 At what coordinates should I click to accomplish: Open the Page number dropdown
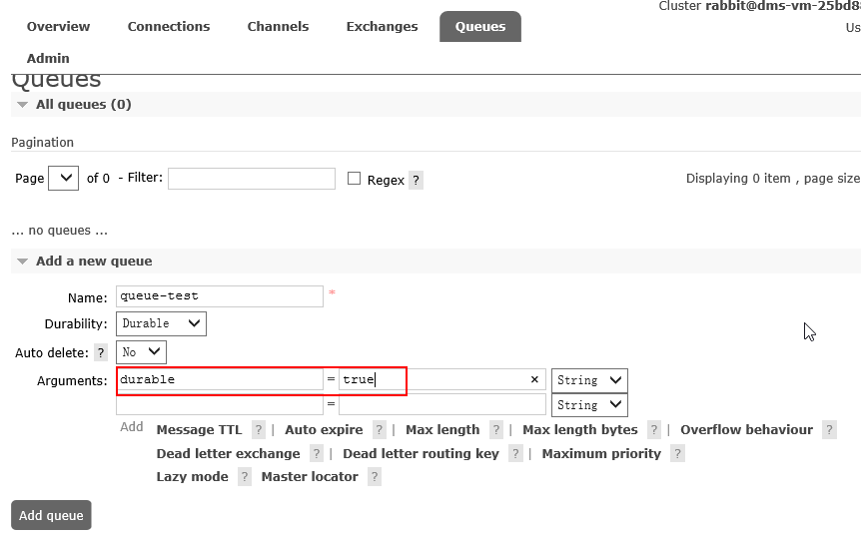(63, 179)
